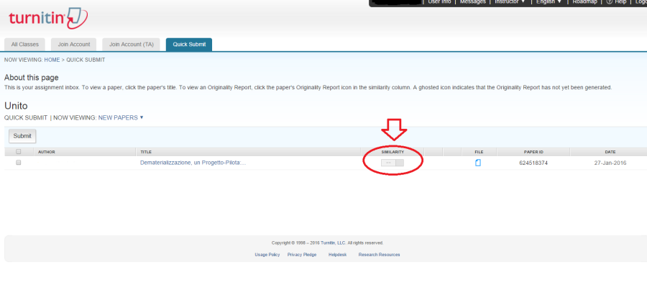This screenshot has width=647, height=285.
Task: Sort by the TITLE column header
Action: pyautogui.click(x=147, y=152)
